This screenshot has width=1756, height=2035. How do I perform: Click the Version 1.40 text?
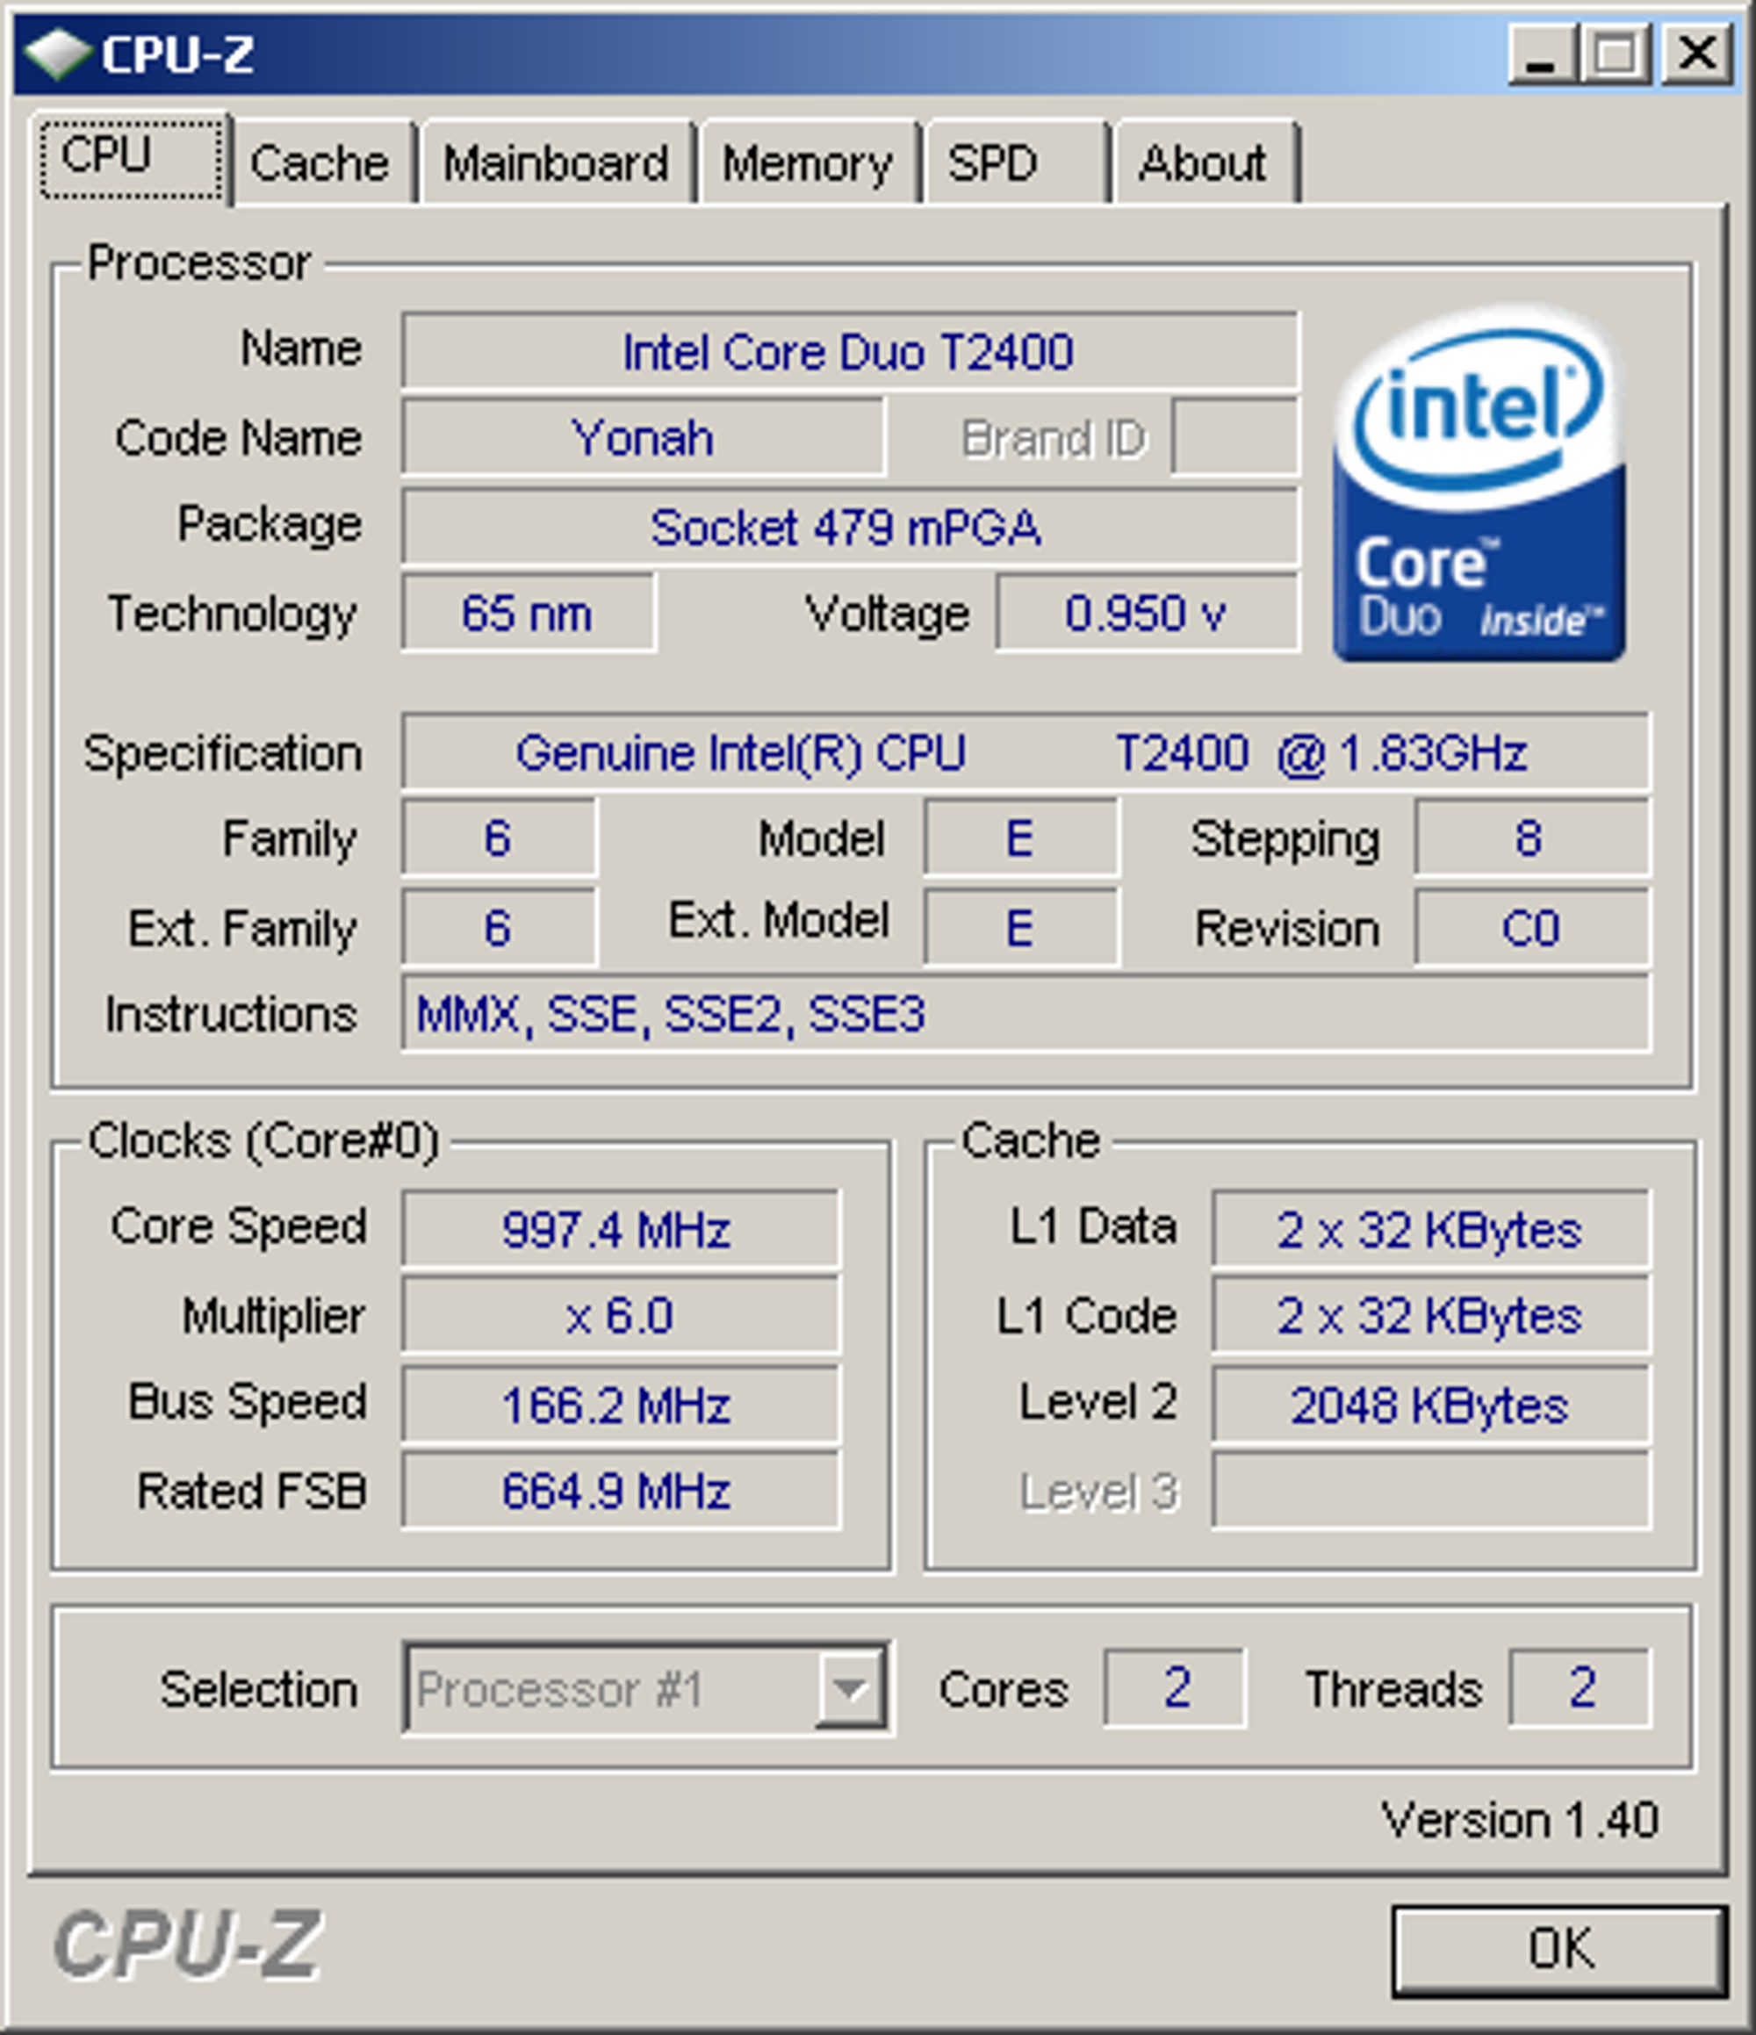[x=1521, y=1820]
